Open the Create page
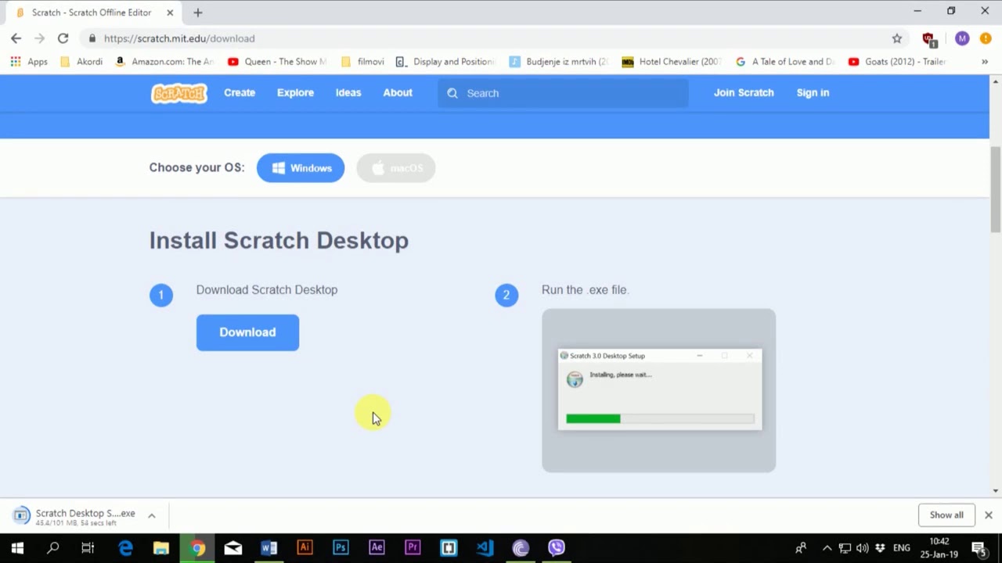Screen dimensions: 1002x563 tap(240, 92)
